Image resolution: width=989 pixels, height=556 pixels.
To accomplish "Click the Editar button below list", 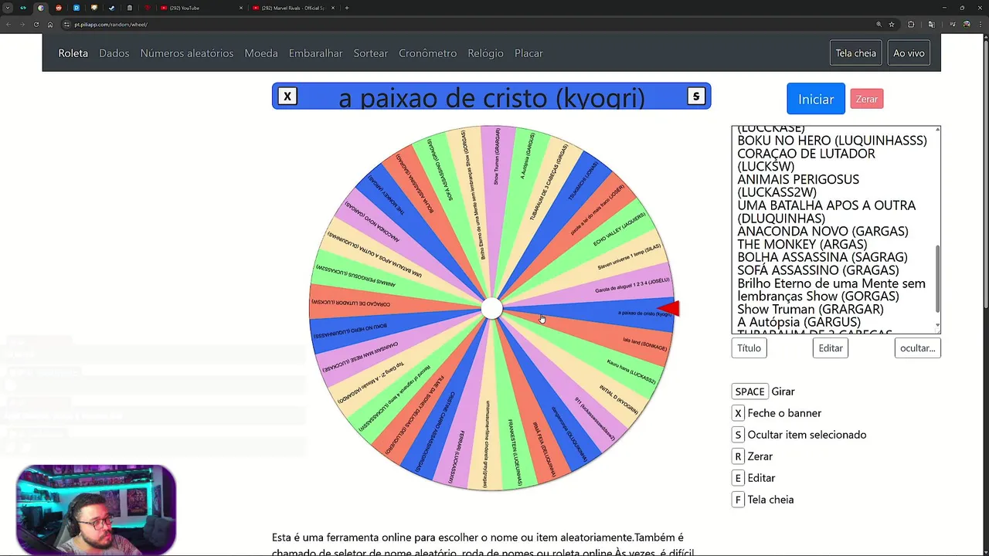I will (831, 348).
